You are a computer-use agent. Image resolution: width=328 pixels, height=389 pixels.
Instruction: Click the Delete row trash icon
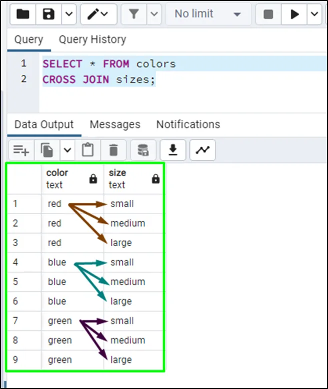click(x=113, y=150)
